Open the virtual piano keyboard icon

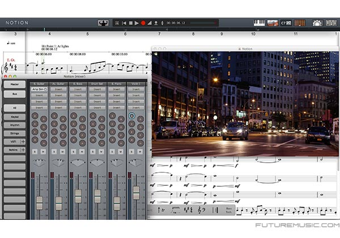[x=260, y=23]
